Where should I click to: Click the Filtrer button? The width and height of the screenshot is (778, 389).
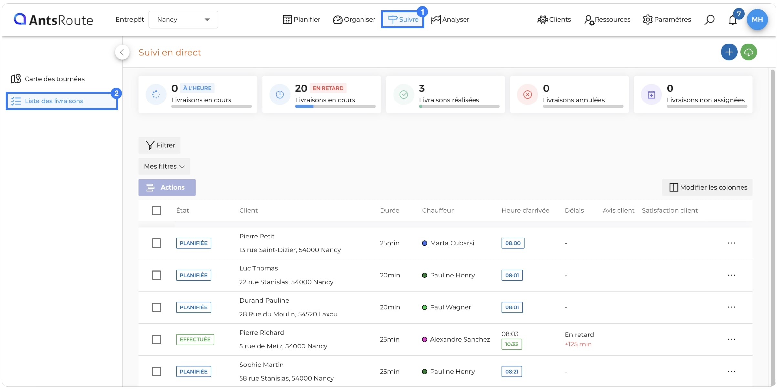(x=159, y=145)
